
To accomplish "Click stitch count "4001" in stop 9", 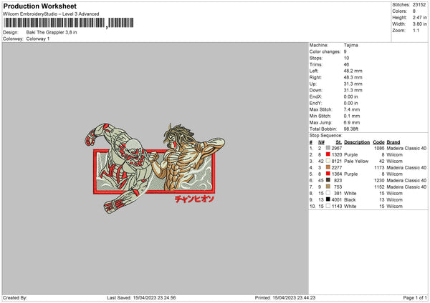I will click(x=337, y=200).
